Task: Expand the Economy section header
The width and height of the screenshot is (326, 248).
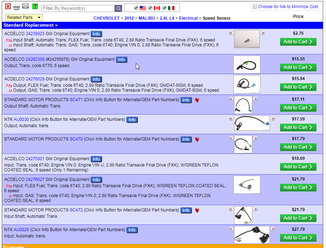Action: tap(15, 247)
